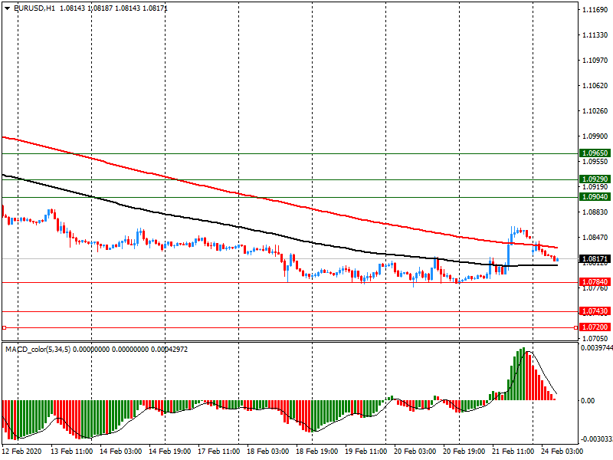The width and height of the screenshot is (613, 460).
Task: Click the 18 Feb 03:00 time label
Action: point(267,451)
